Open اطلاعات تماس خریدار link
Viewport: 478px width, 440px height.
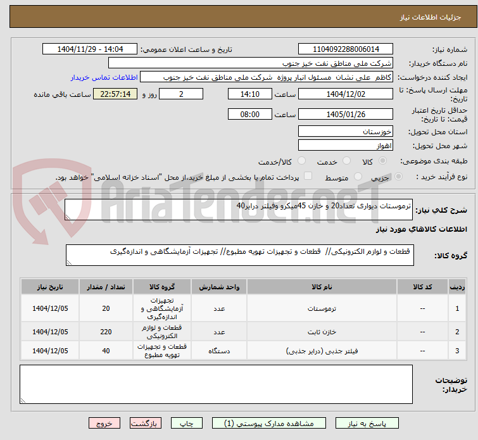(x=104, y=77)
